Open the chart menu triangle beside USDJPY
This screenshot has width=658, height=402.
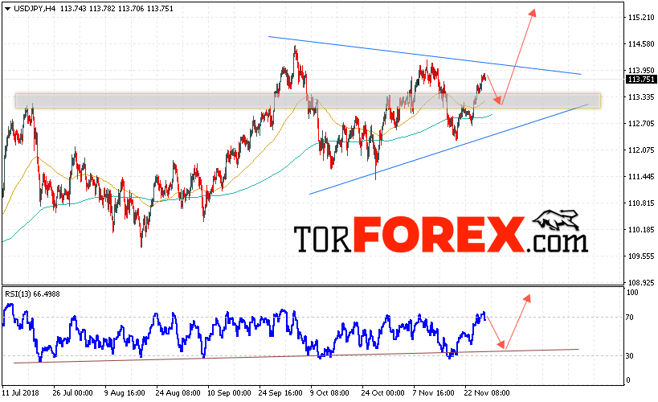[x=7, y=8]
